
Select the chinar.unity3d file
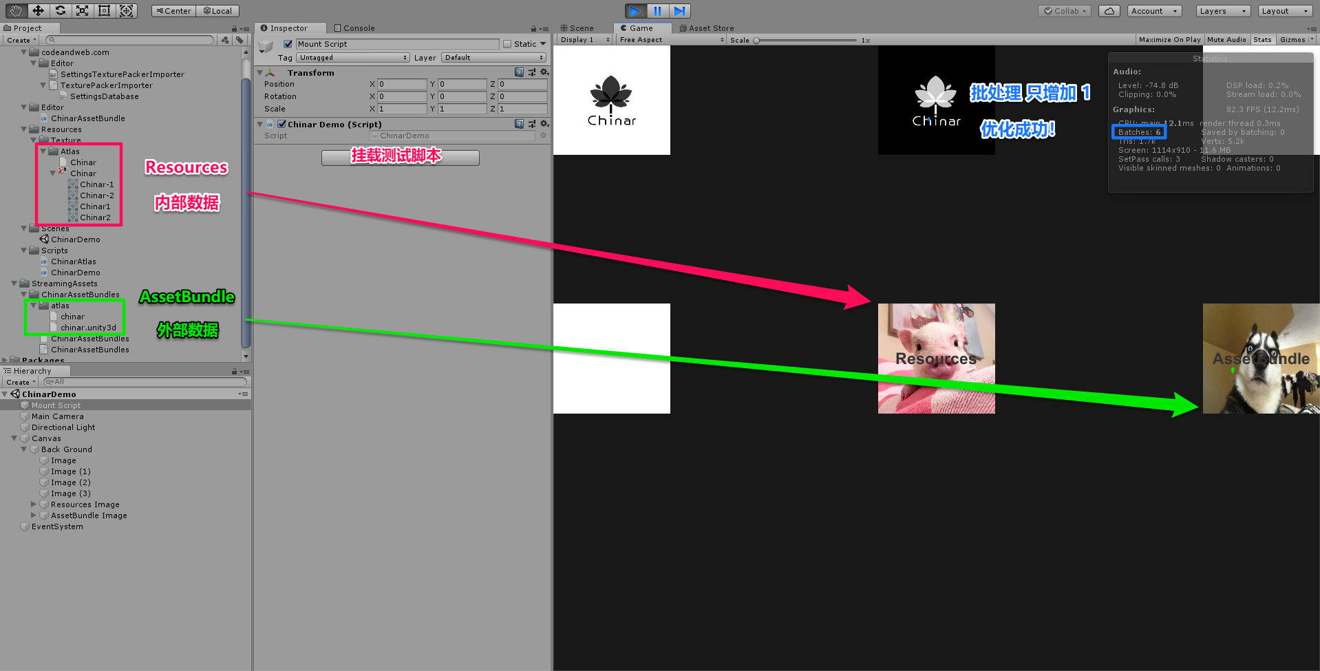coord(88,328)
